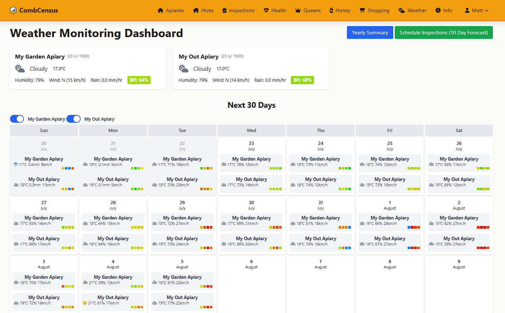Click the Inspections clipboard icon

[x=224, y=10]
